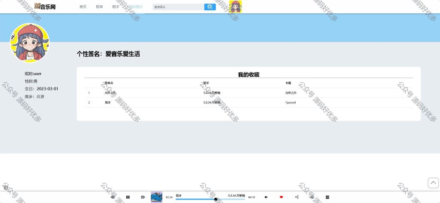The image size is (440, 203).
Task: Open the whale album cover thumbnail
Action: pyautogui.click(x=156, y=197)
